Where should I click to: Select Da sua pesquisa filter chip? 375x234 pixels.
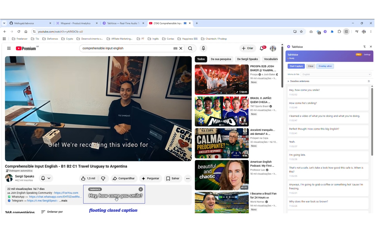(221, 59)
